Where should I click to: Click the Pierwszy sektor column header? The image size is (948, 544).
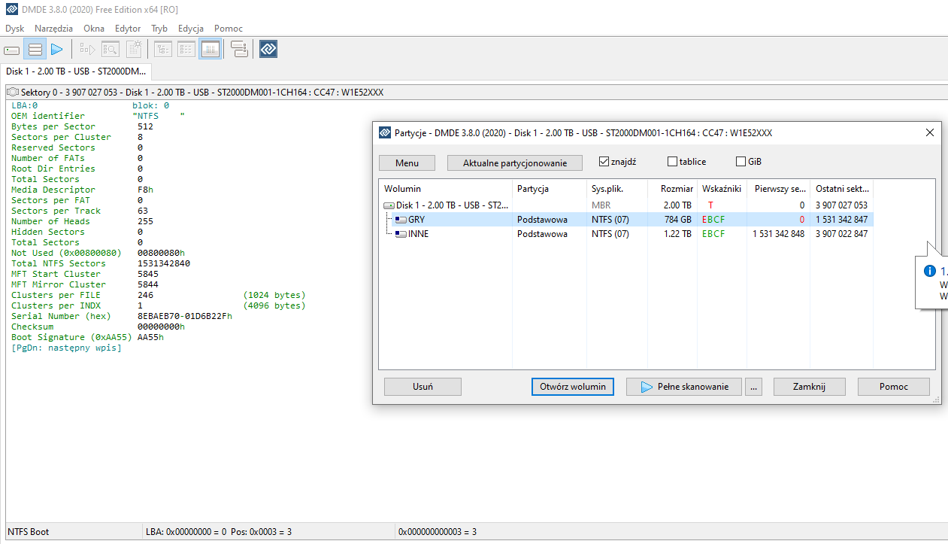(779, 189)
